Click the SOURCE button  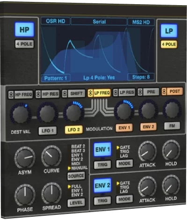76,176
